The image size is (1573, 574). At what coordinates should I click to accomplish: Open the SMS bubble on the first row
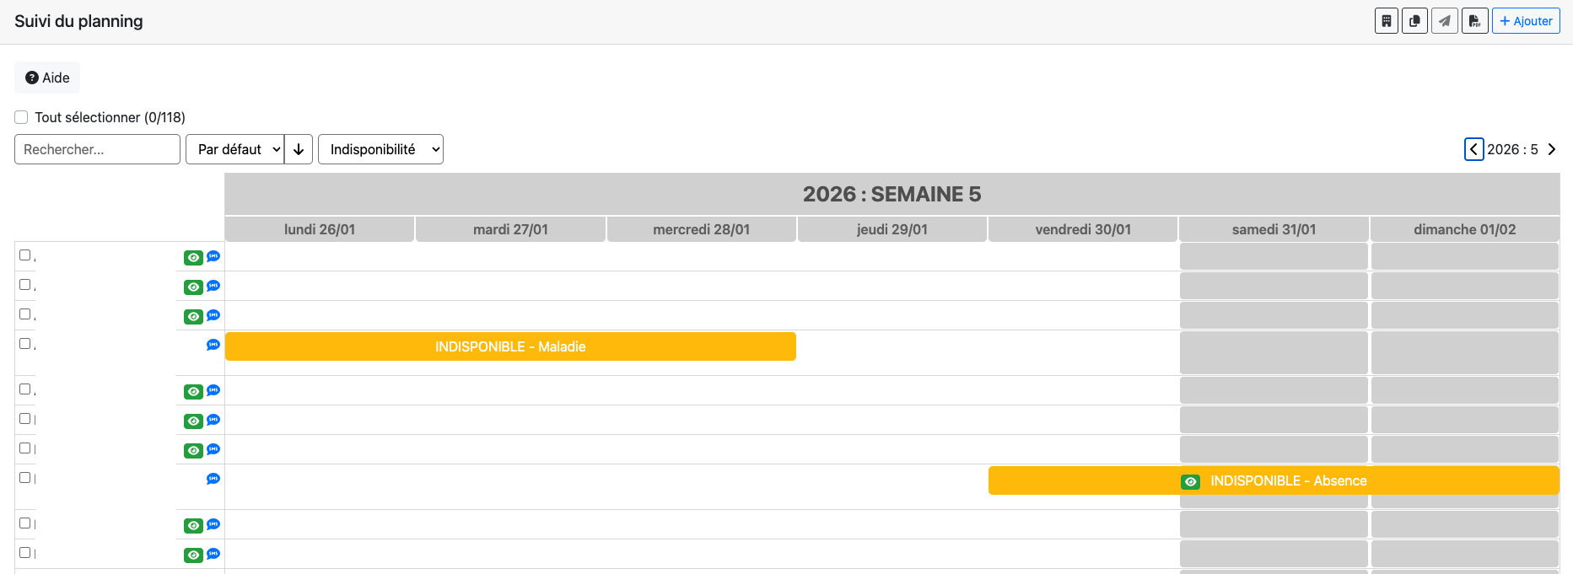pyautogui.click(x=213, y=257)
